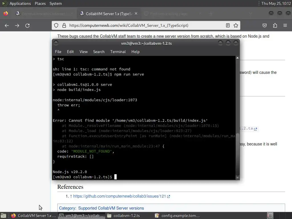Open the System menu in top panel
This screenshot has width=292, height=219.
(56, 3)
